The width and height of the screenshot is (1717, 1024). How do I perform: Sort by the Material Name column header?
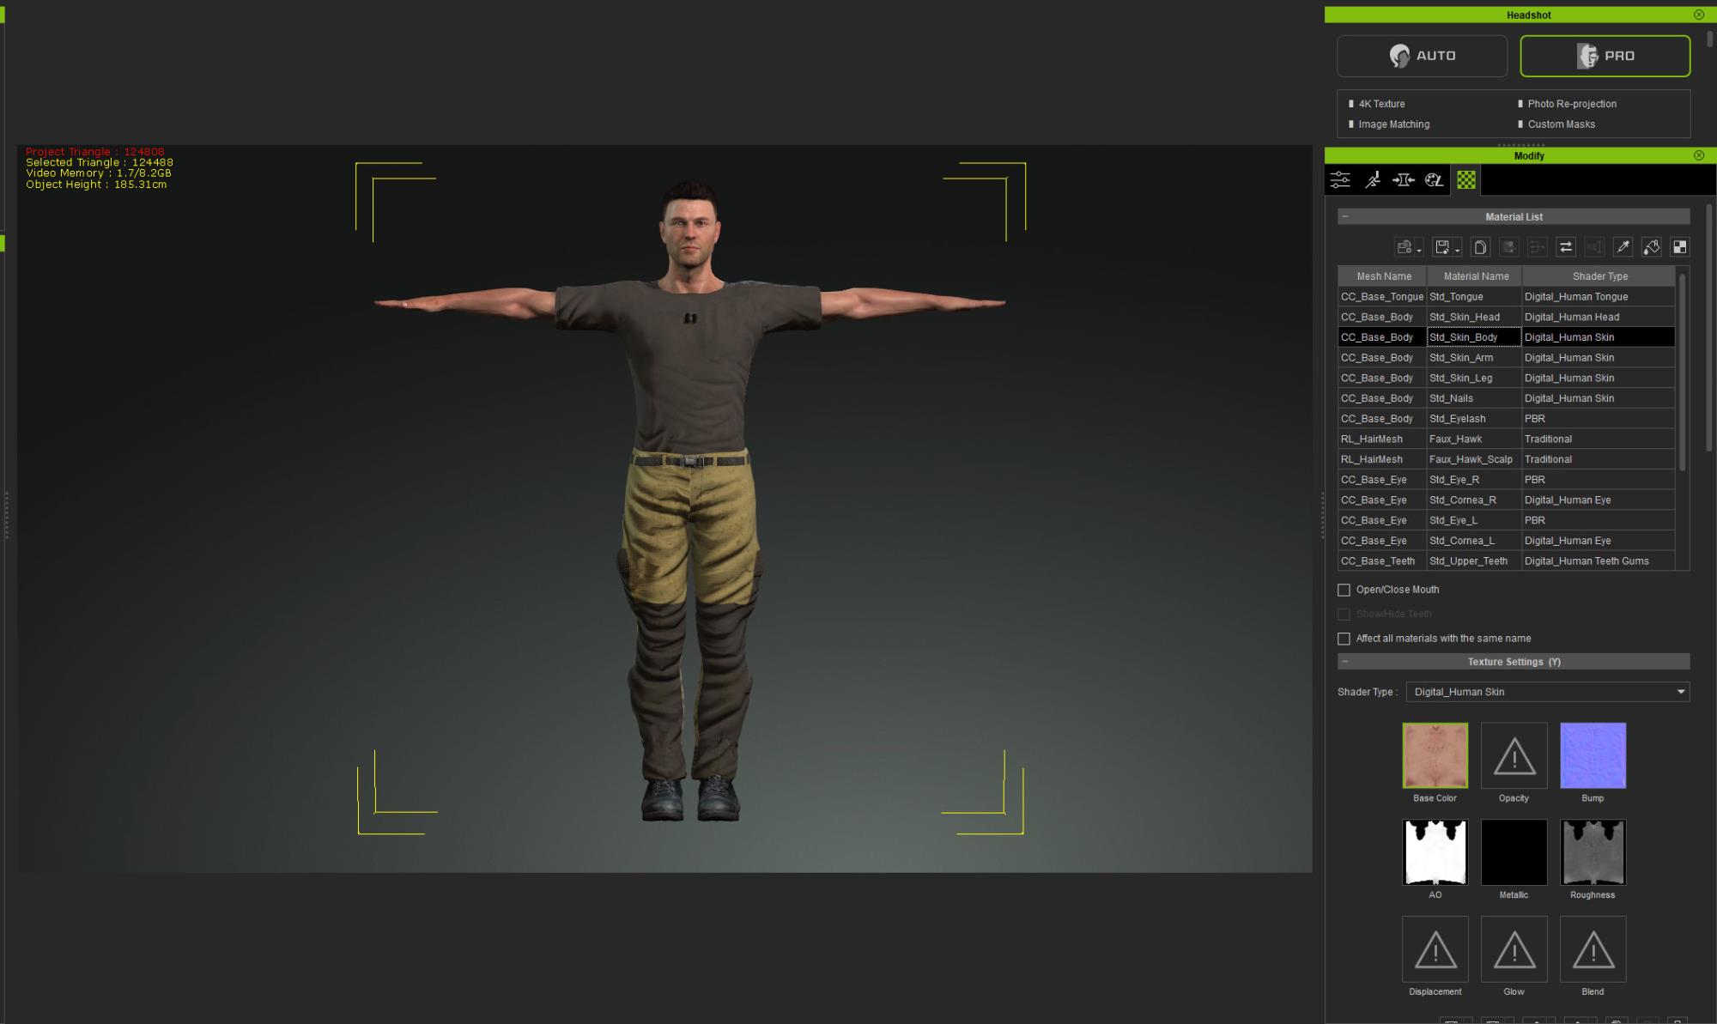(1475, 276)
